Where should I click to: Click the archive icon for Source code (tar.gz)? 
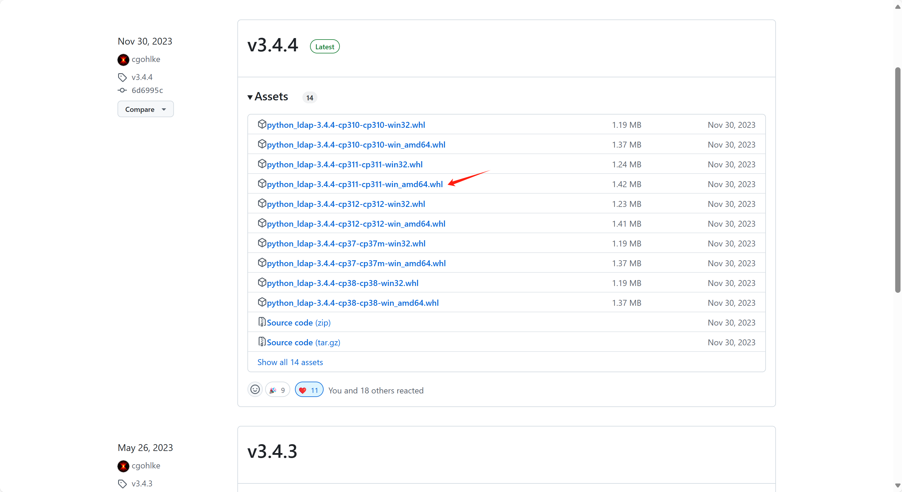pyautogui.click(x=262, y=341)
